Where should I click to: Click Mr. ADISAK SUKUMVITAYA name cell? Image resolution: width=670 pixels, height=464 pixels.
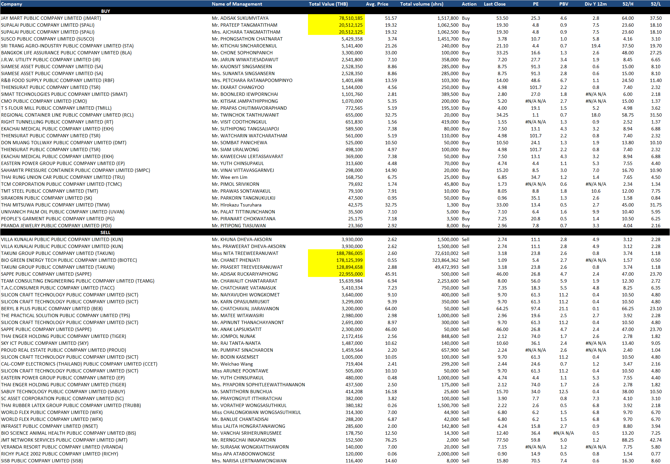240,18
